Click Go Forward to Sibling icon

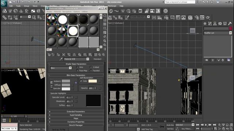(x=103, y=55)
